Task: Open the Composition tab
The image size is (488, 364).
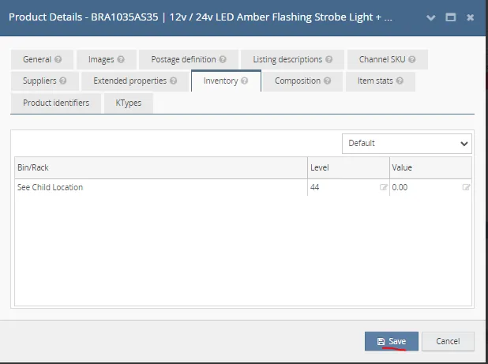Action: (x=302, y=81)
